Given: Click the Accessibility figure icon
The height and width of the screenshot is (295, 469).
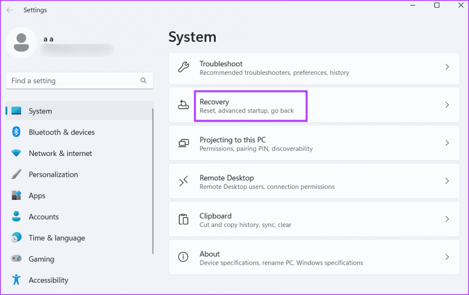Looking at the screenshot, I should pyautogui.click(x=16, y=280).
